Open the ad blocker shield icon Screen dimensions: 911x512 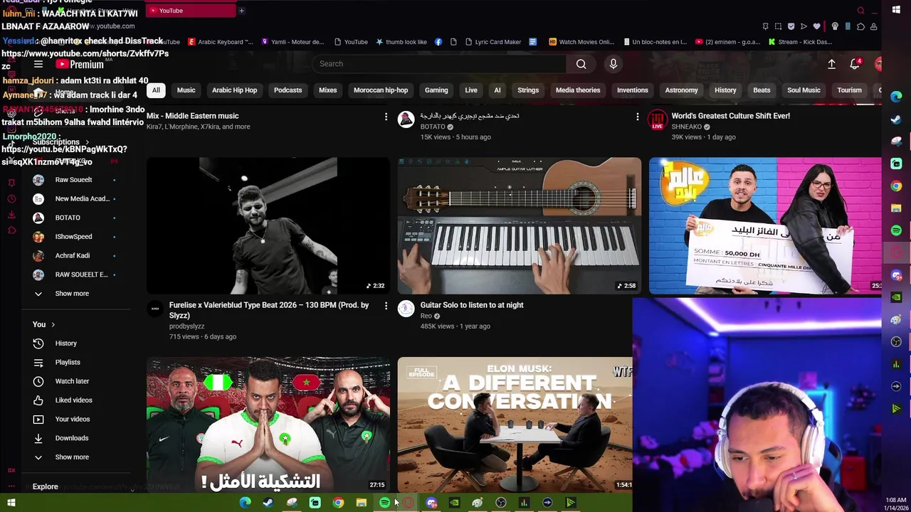coord(791,26)
